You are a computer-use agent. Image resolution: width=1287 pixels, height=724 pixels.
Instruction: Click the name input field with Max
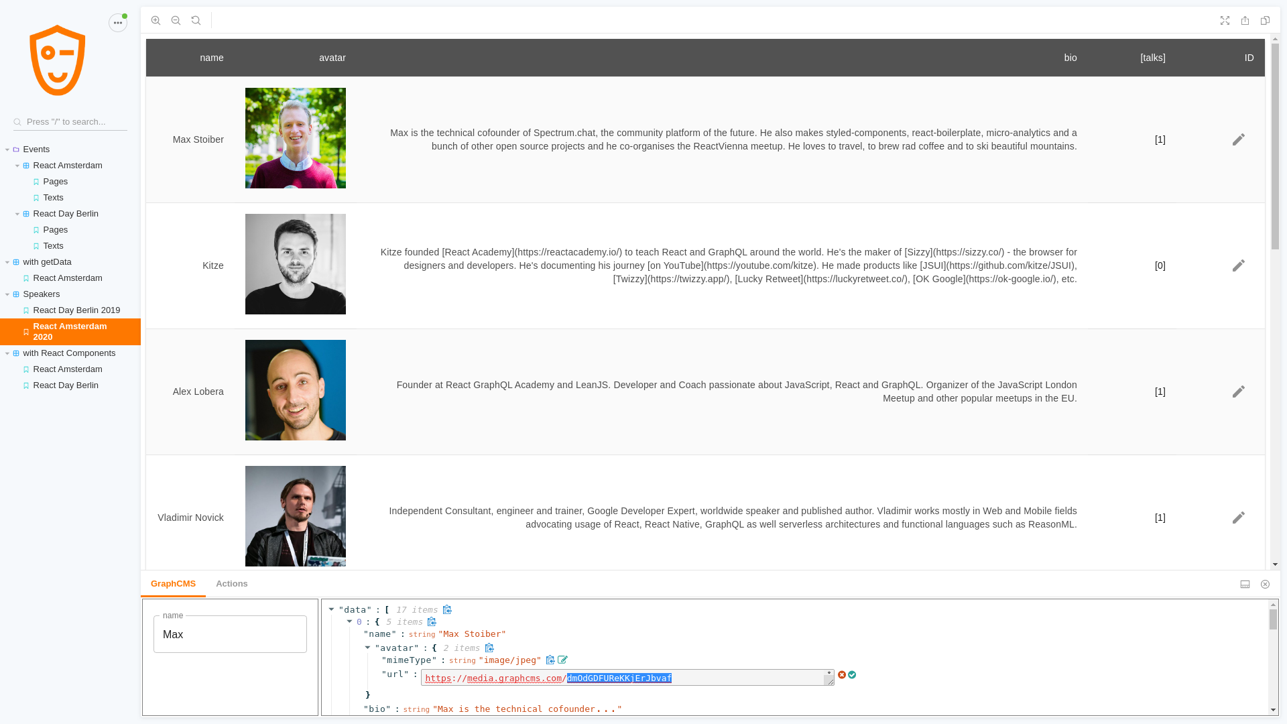230,635
